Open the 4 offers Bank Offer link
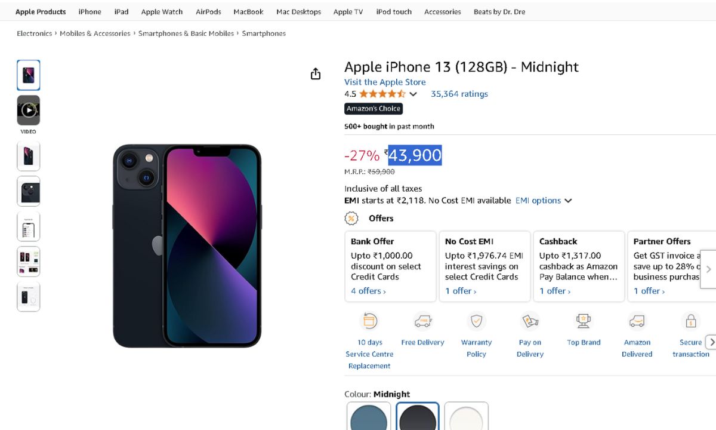 click(x=368, y=291)
